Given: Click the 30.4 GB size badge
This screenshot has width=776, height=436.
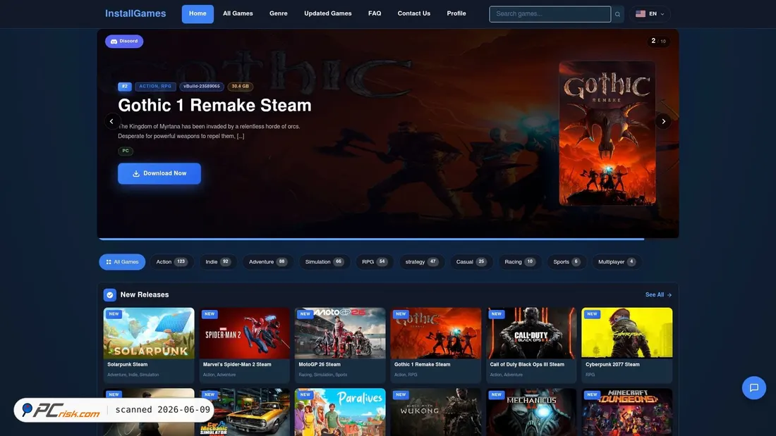Looking at the screenshot, I should 240,87.
